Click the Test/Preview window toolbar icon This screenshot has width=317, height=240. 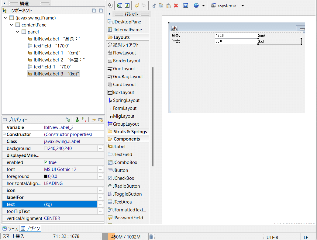tap(120, 5)
